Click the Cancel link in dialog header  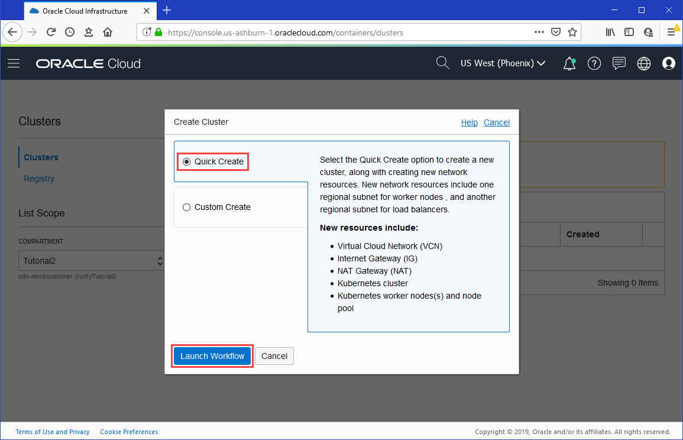click(x=497, y=122)
